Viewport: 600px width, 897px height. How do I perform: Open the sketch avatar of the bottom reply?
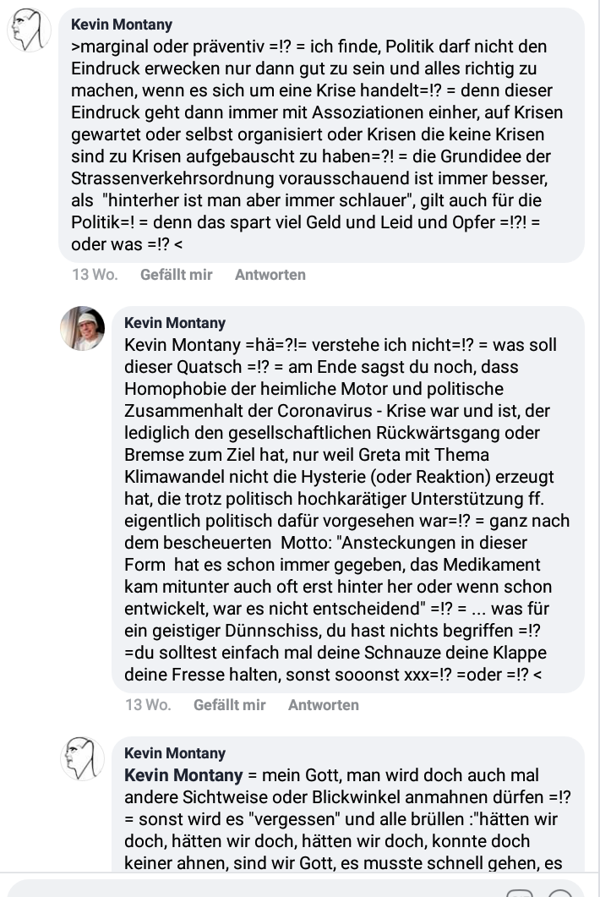[x=83, y=758]
